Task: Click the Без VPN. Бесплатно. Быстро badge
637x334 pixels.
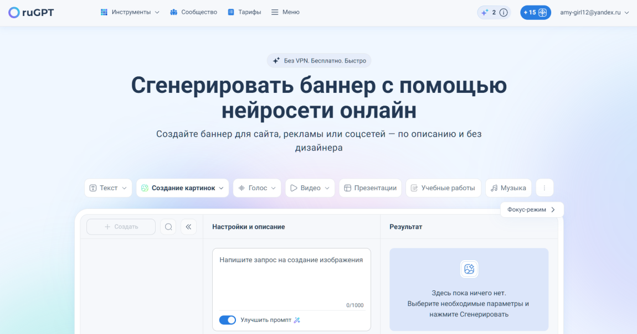Action: 319,60
